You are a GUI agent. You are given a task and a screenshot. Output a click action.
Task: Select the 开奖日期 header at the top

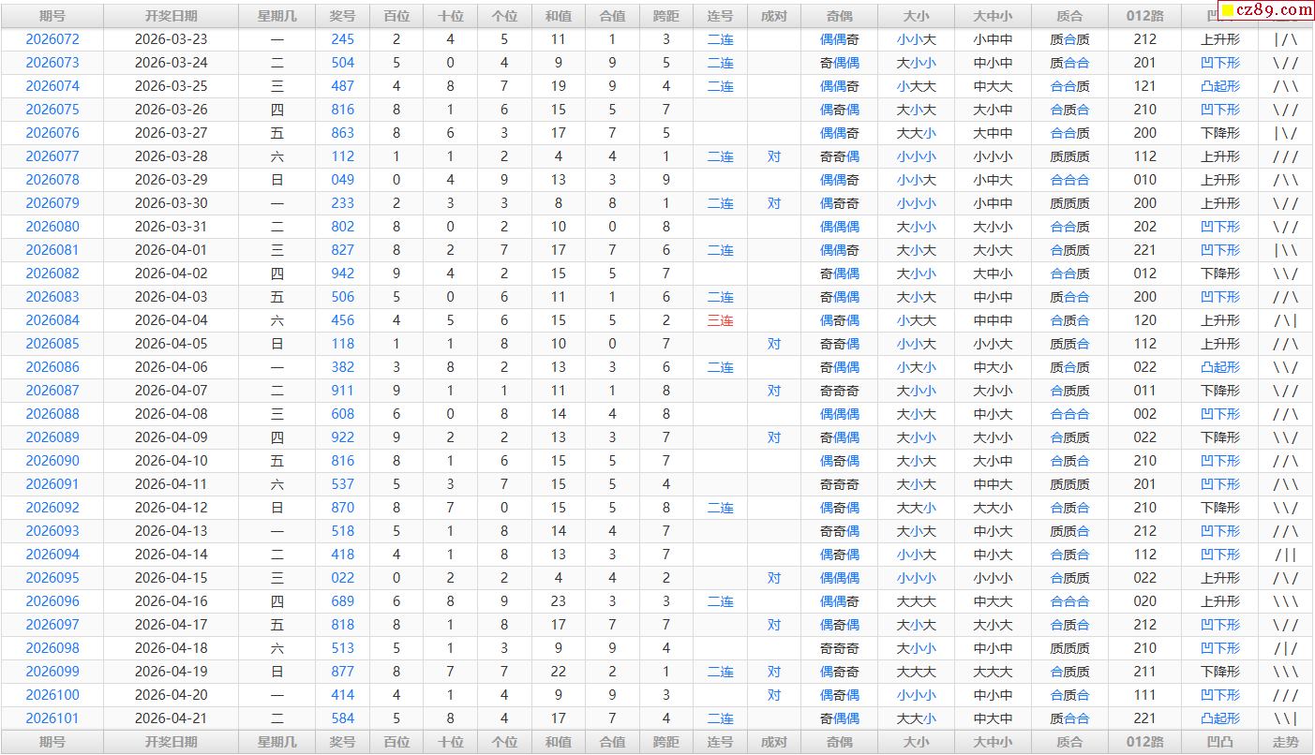pos(172,16)
